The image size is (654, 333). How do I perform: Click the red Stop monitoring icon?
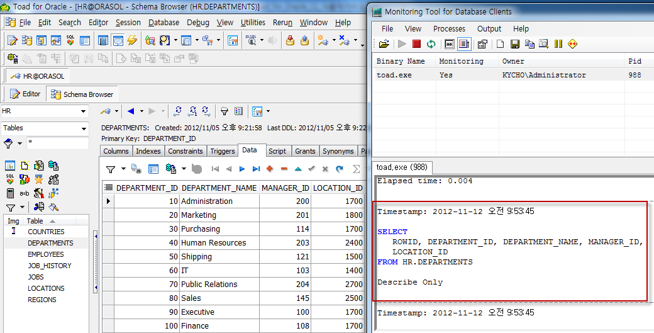pos(416,44)
